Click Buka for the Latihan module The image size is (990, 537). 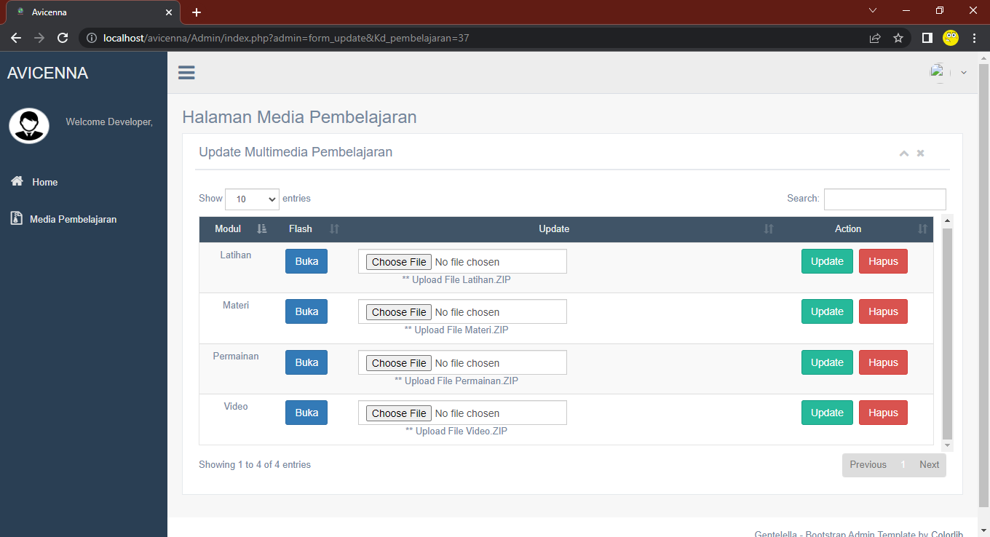(x=306, y=260)
